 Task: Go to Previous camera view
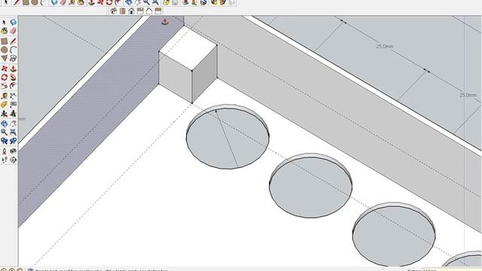(4, 141)
